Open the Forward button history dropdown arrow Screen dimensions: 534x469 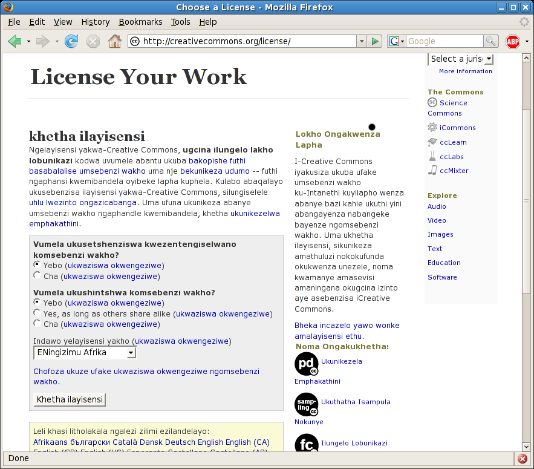pos(57,42)
